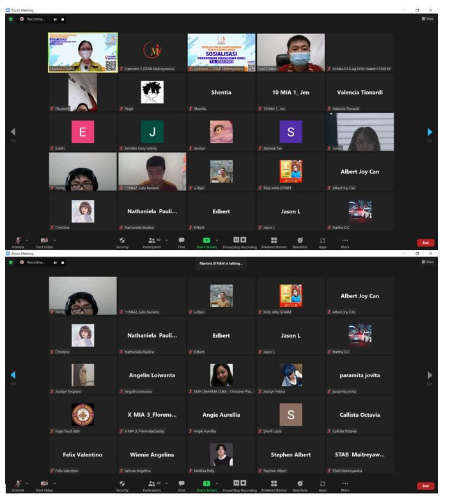Click the red End button in bottom window
This screenshot has height=503, width=450.
point(426,486)
